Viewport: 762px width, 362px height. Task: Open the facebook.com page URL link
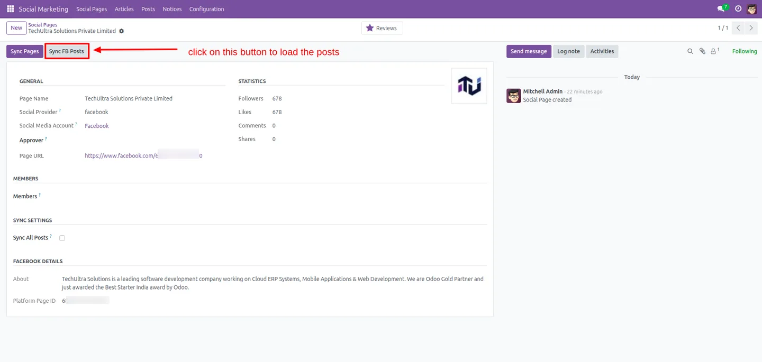pos(143,156)
